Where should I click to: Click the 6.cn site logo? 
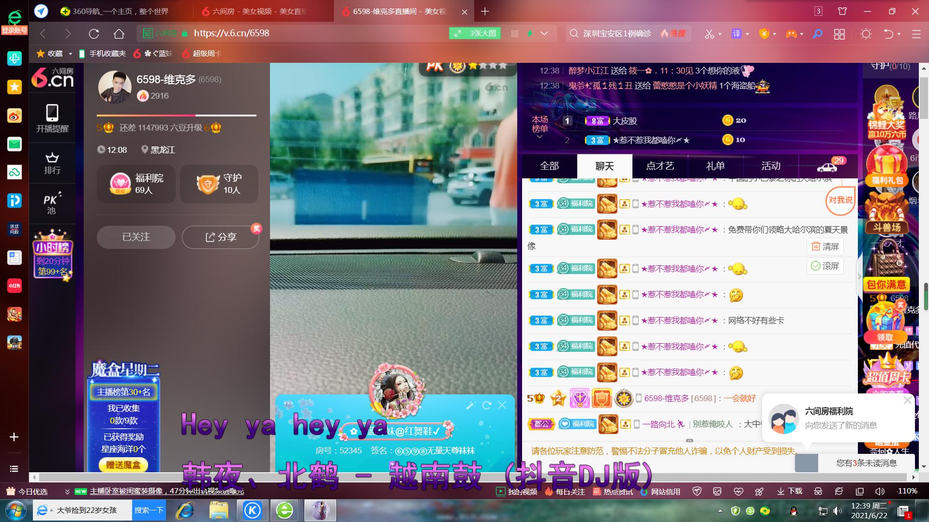52,77
